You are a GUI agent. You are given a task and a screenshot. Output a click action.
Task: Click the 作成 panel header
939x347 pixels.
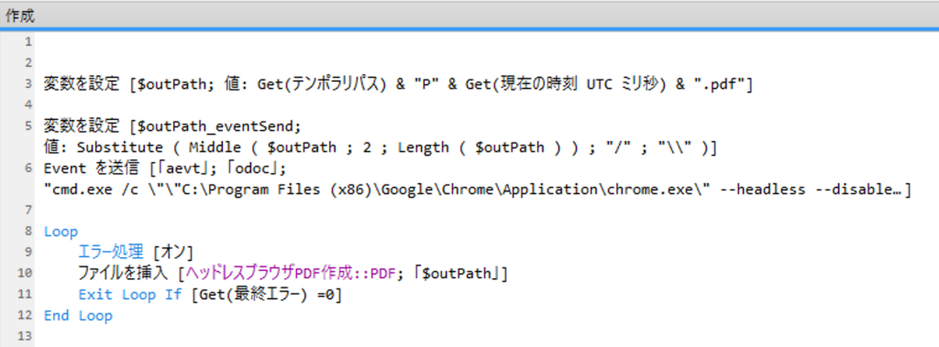coord(20,16)
